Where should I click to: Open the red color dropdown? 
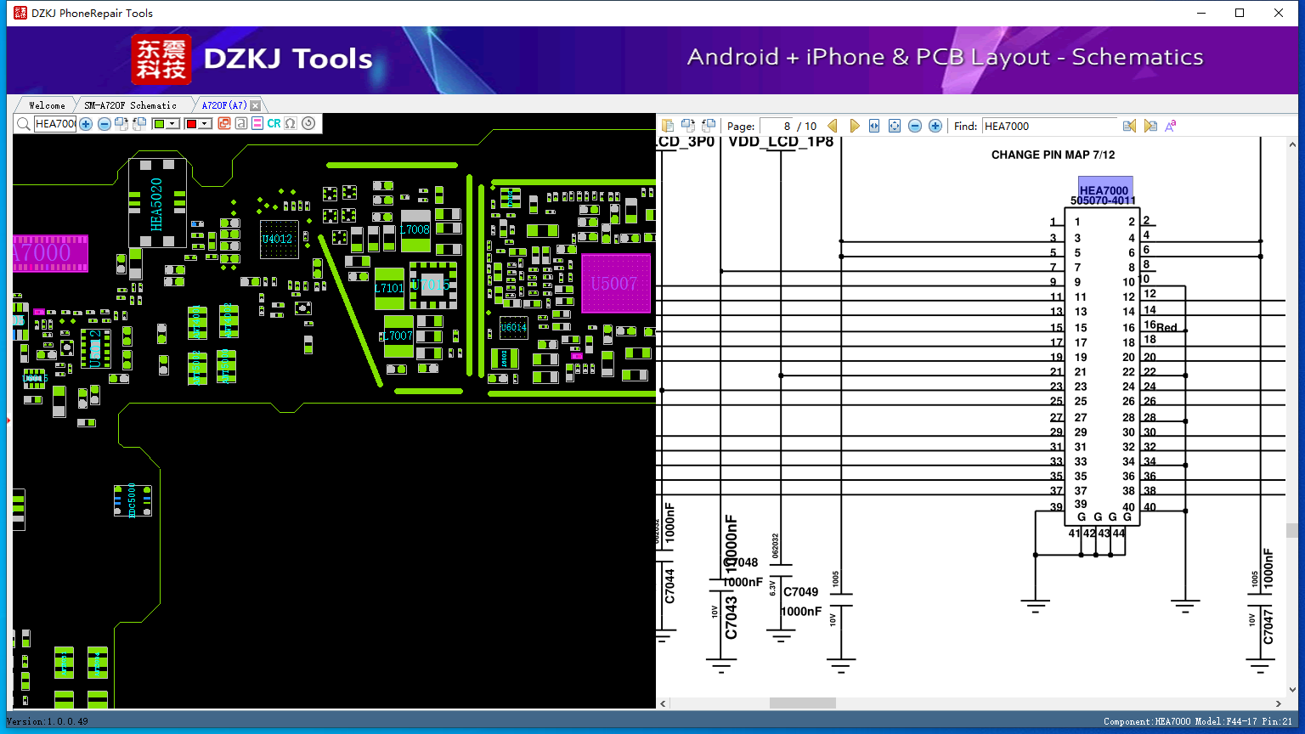[x=205, y=124]
